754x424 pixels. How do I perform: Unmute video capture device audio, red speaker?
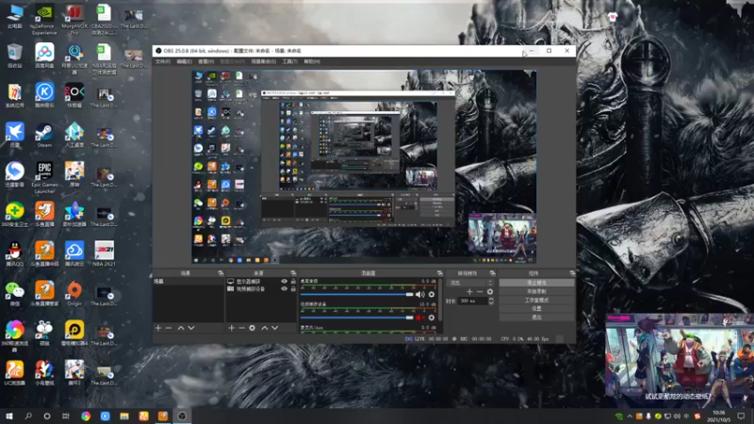coord(419,318)
